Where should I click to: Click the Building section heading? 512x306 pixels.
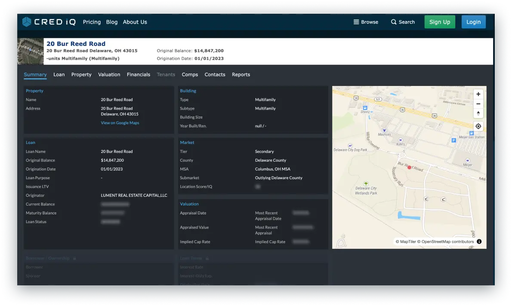point(188,91)
